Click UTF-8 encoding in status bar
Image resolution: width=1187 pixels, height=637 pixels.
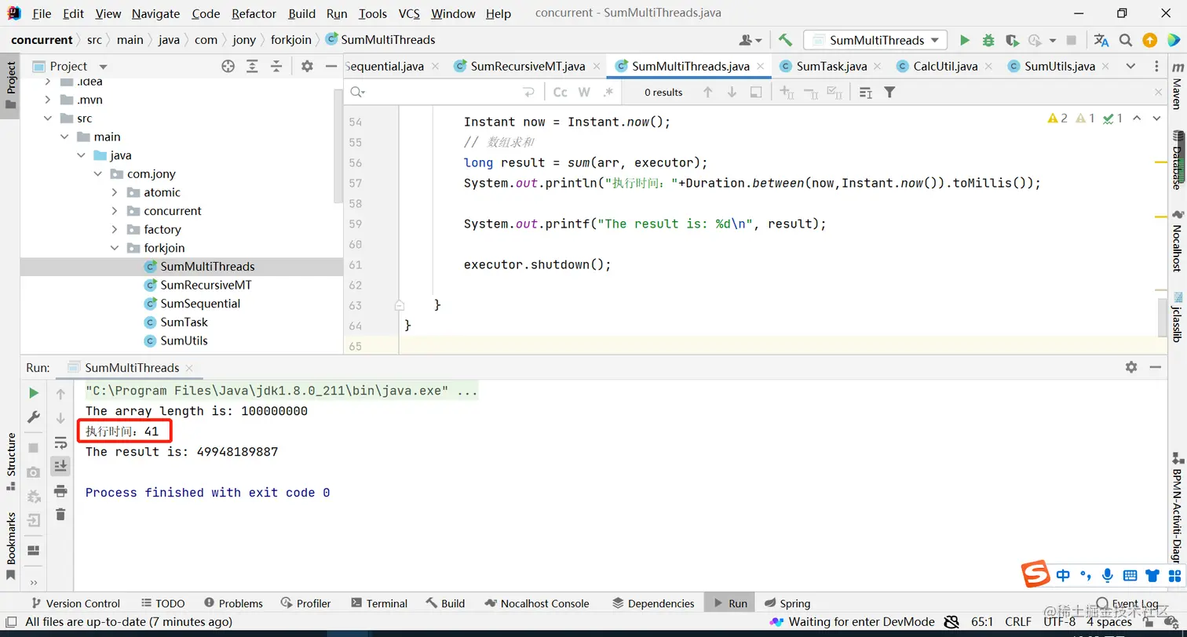[x=1060, y=622]
